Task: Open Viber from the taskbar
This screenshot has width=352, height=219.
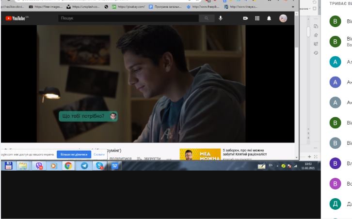Action: 39,166
